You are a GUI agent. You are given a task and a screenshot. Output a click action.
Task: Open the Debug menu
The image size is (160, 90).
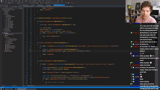coord(19,1)
